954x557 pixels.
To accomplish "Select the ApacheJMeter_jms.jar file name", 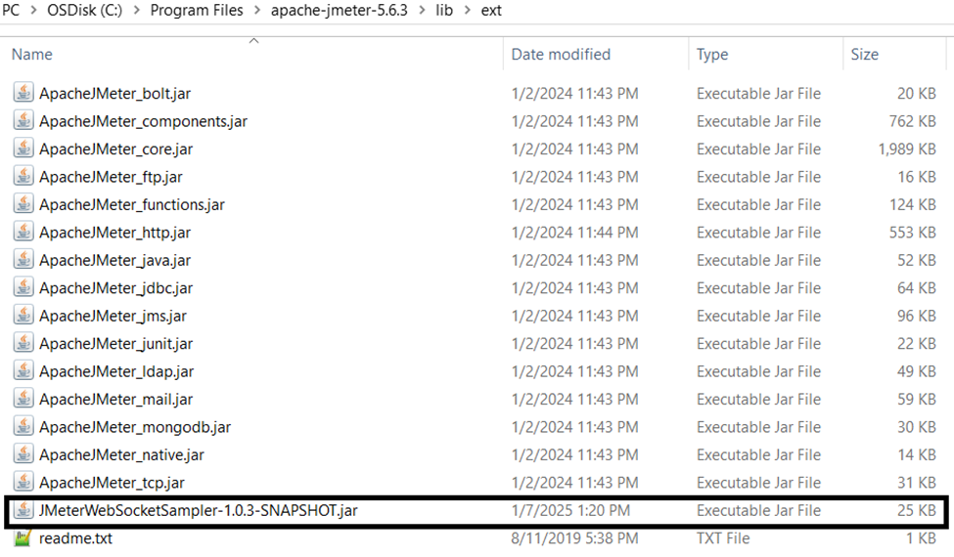I will pos(114,317).
